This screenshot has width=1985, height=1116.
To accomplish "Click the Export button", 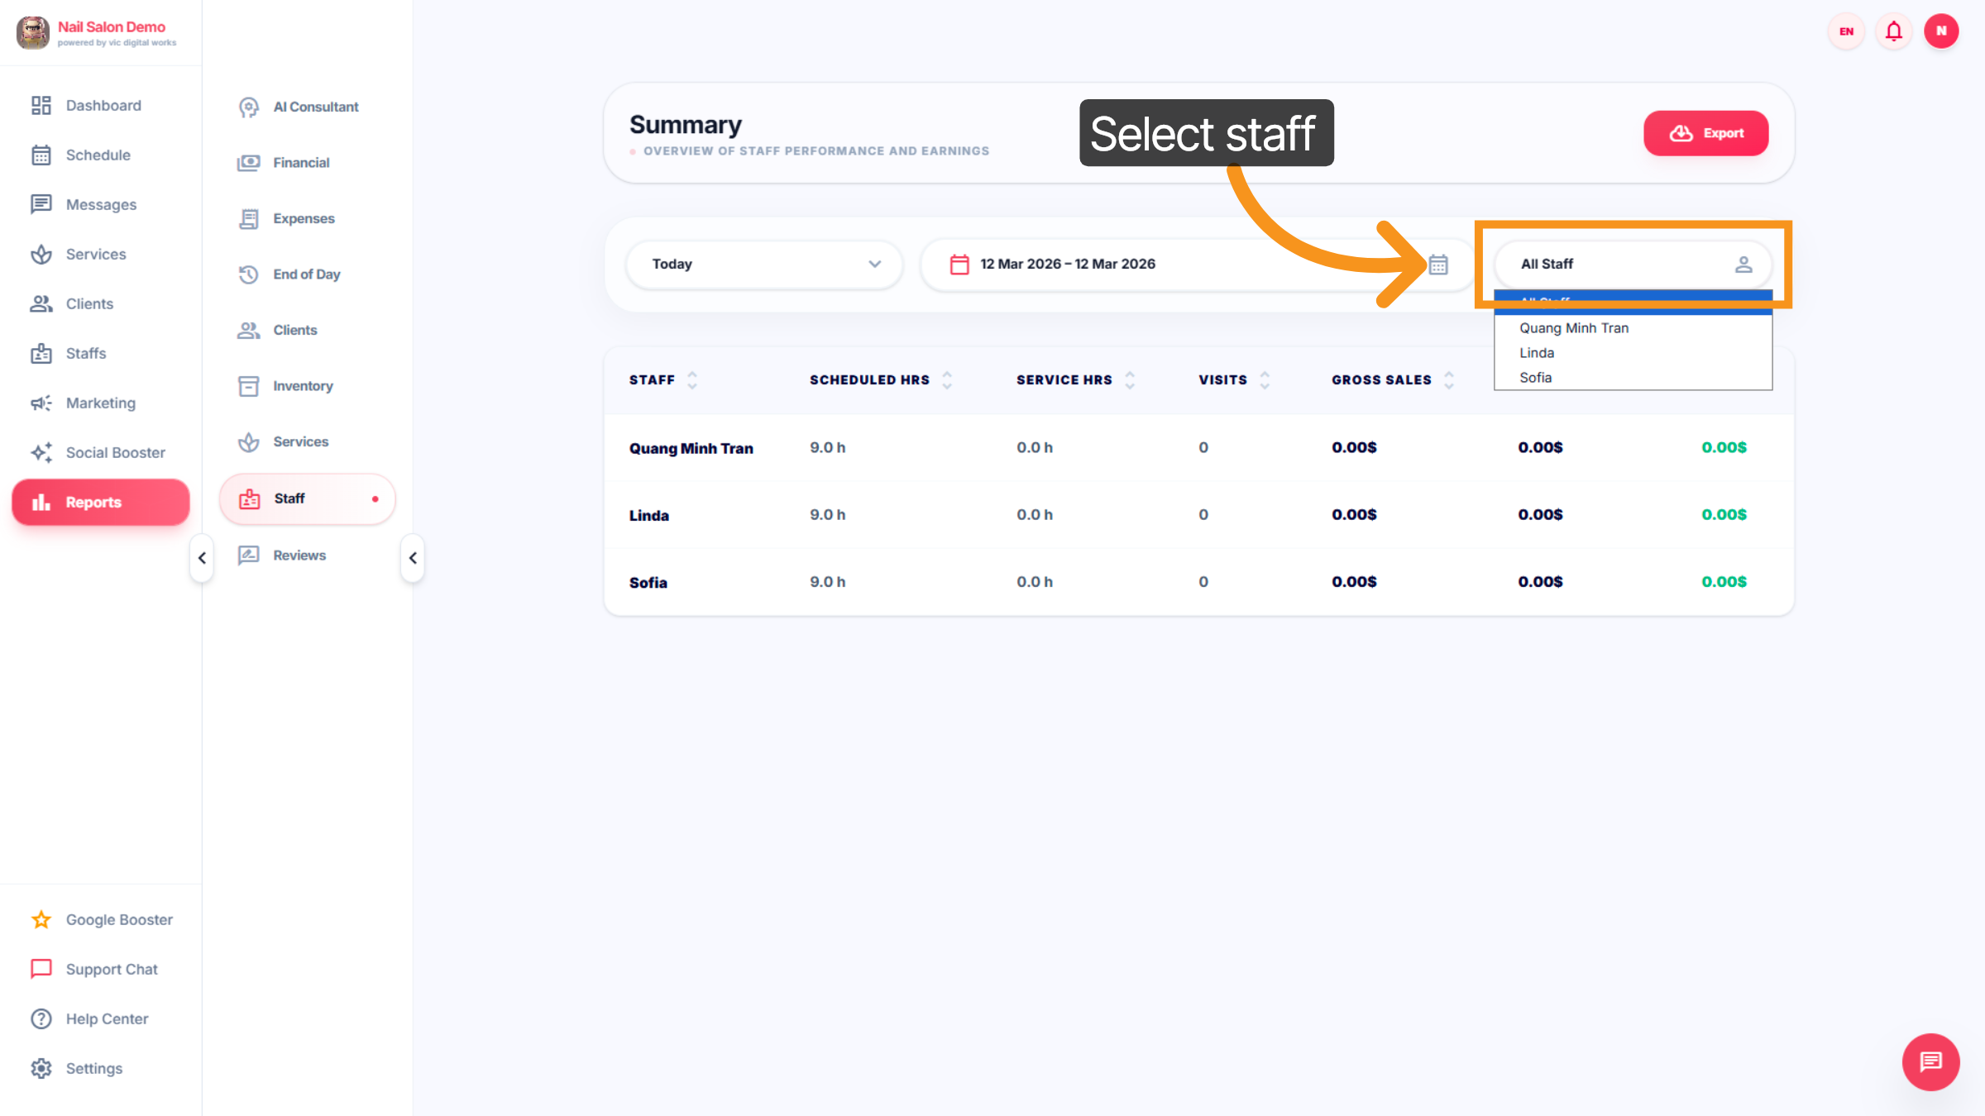I will coord(1705,133).
